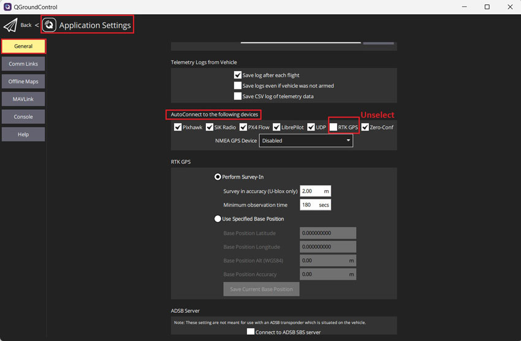Switch to Comm Links settings
Screen dimensions: 521x341
(23, 64)
